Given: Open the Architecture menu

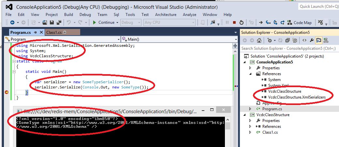Looking at the screenshot, I should [x=166, y=15].
